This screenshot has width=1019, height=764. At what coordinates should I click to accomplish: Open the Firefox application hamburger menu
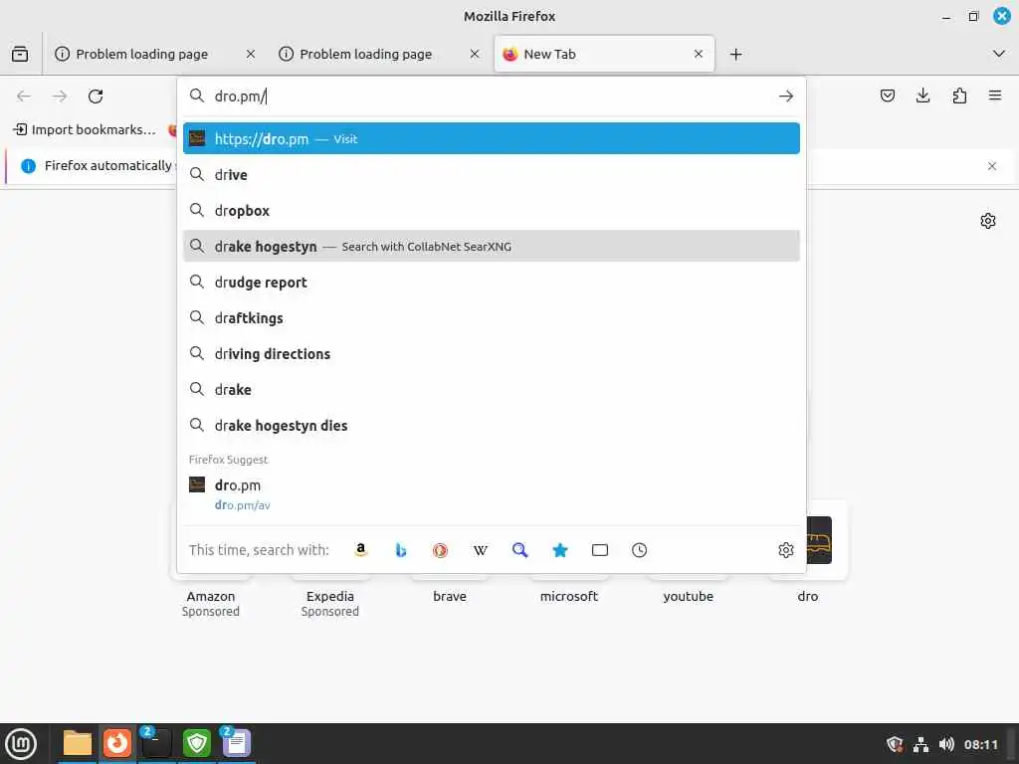pos(995,96)
